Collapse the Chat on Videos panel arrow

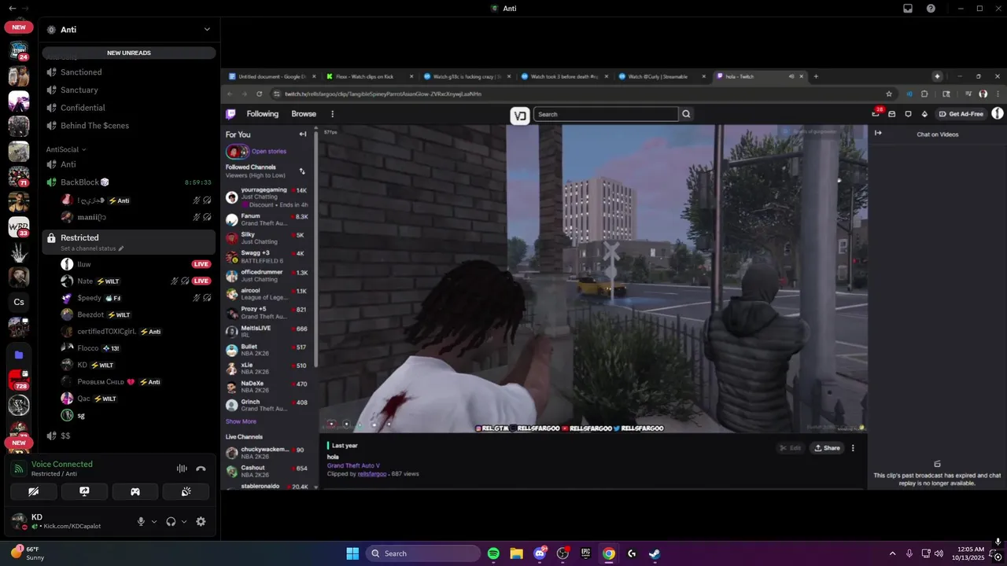pos(878,133)
